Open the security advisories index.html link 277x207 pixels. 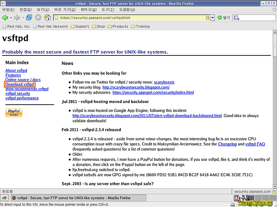coord(153,92)
